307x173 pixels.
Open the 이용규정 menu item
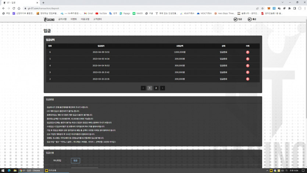click(x=85, y=19)
